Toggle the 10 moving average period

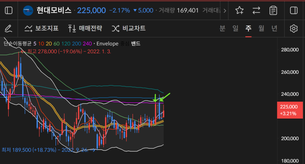[x=41, y=43]
